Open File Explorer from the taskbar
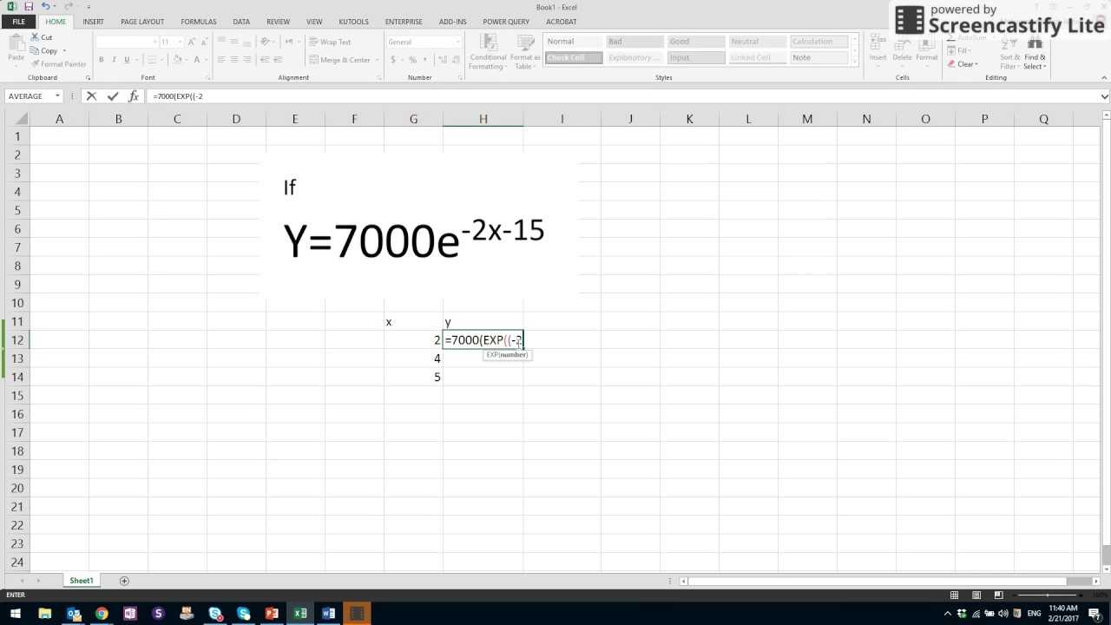This screenshot has width=1111, height=625. [x=45, y=614]
